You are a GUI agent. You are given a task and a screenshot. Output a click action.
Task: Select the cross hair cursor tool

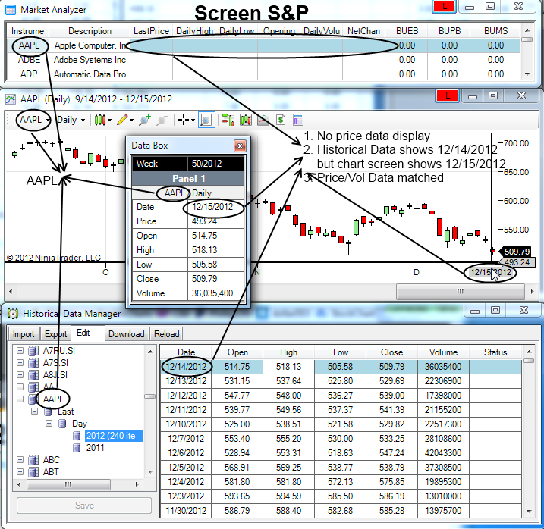[x=183, y=121]
